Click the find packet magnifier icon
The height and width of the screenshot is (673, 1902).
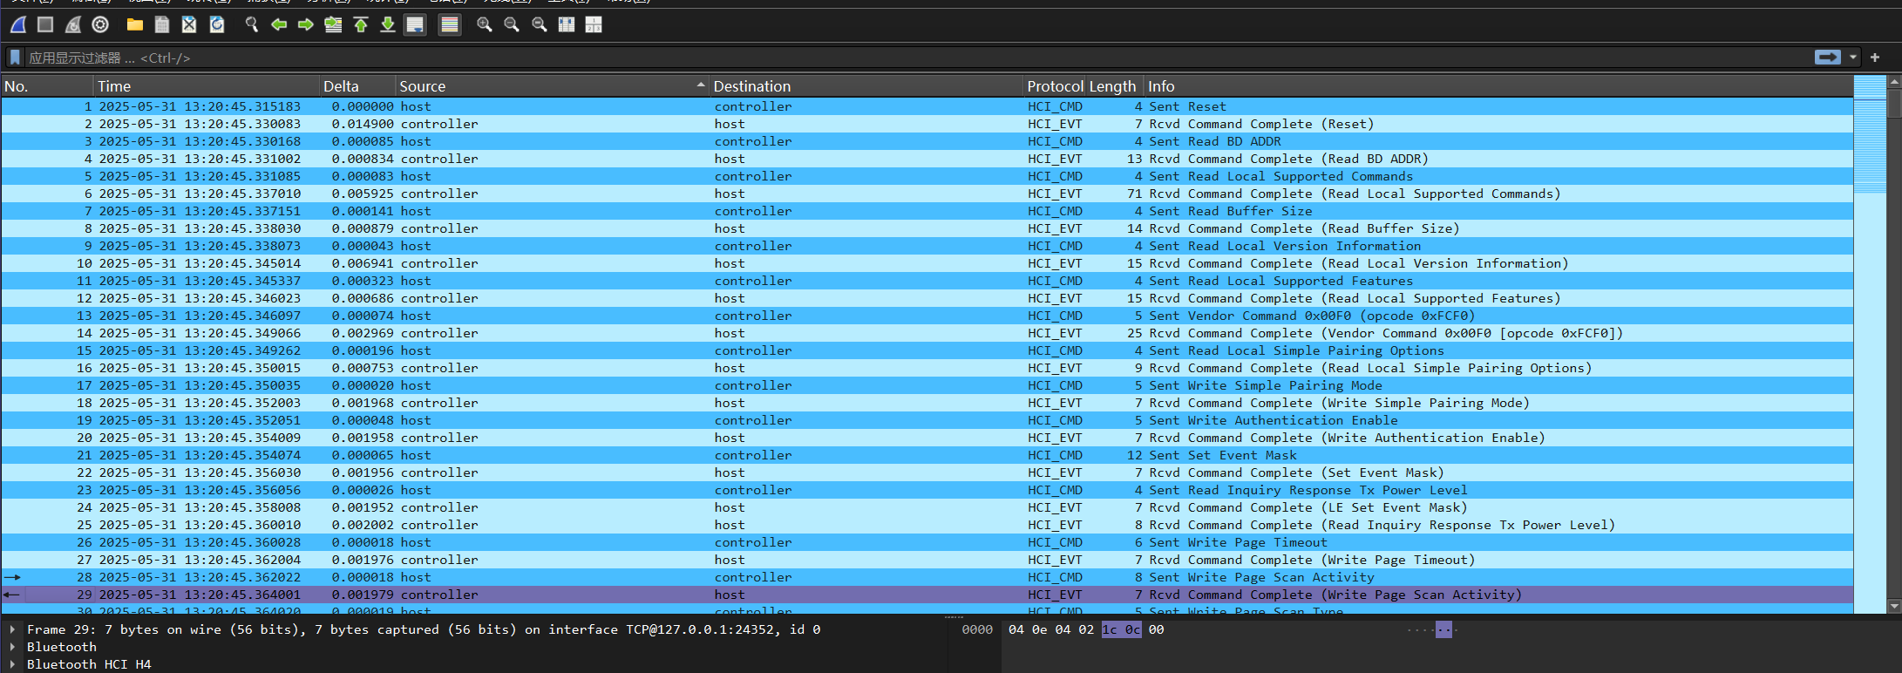252,24
